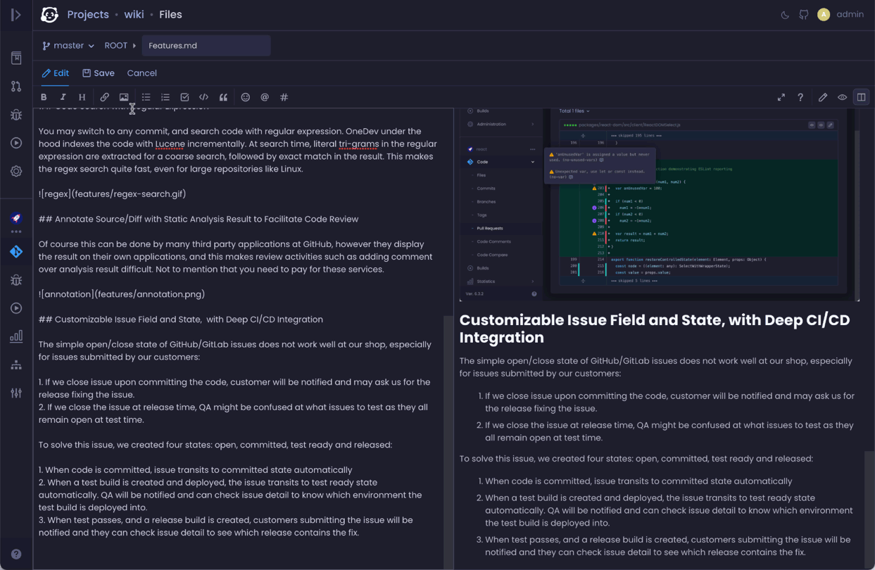Screen dimensions: 875x570
Task: Open the statistics chart icon in the sidebar
Action: point(15,336)
